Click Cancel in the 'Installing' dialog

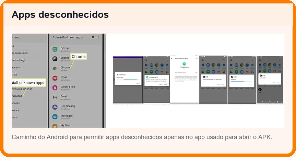coord(251,85)
